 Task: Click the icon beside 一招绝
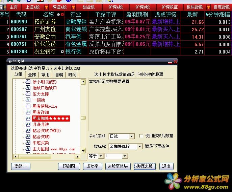click(28, 100)
